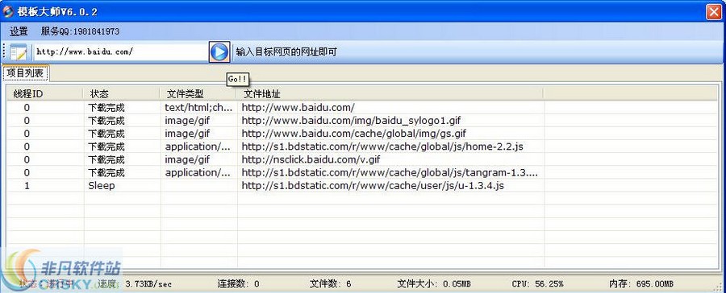
Task: Click the 内存: 695.00MB status entry
Action: coord(641,283)
